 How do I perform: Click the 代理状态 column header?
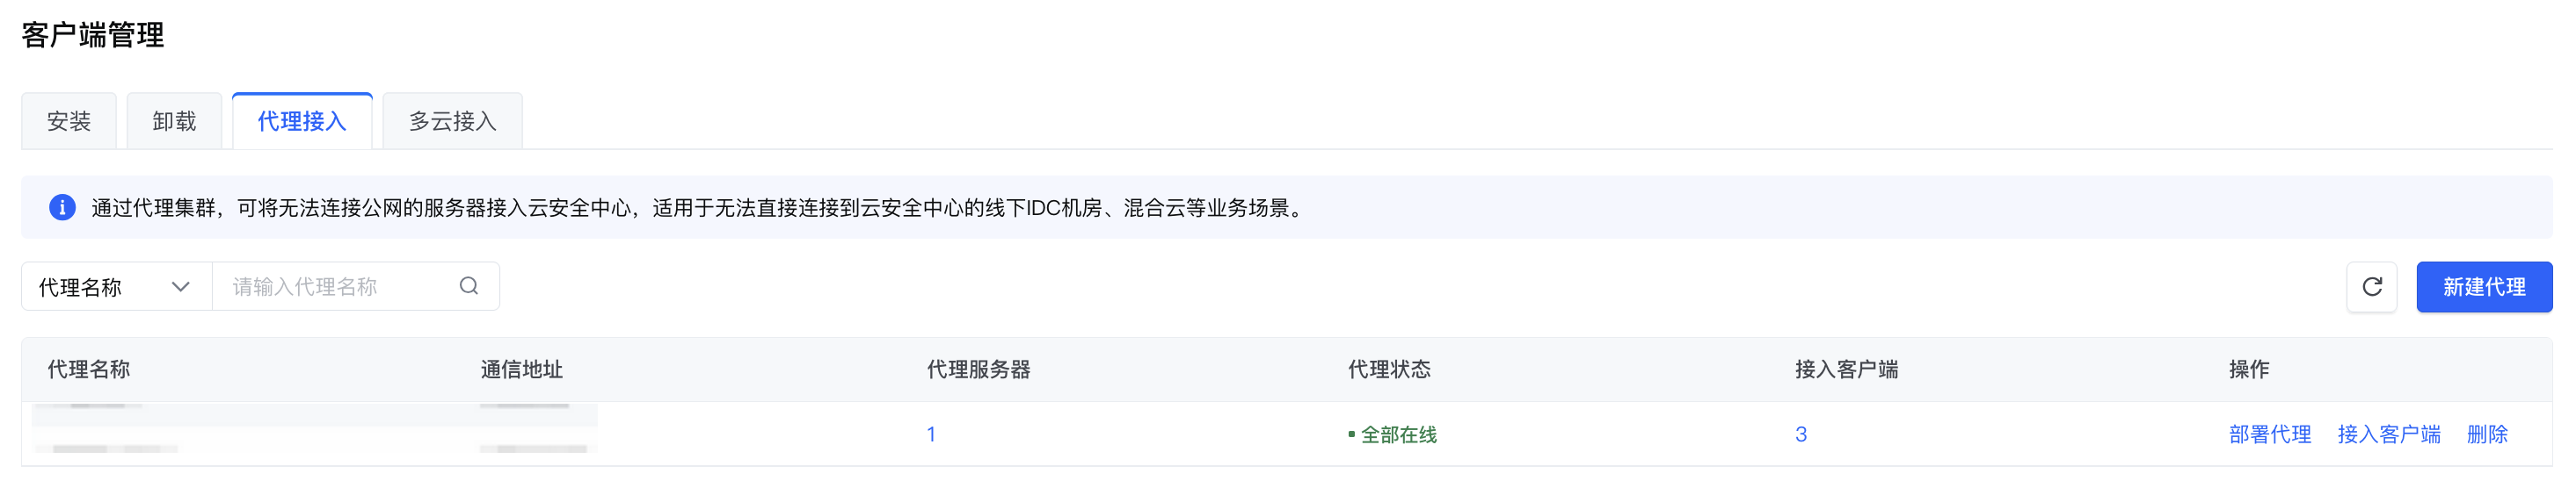point(1389,369)
